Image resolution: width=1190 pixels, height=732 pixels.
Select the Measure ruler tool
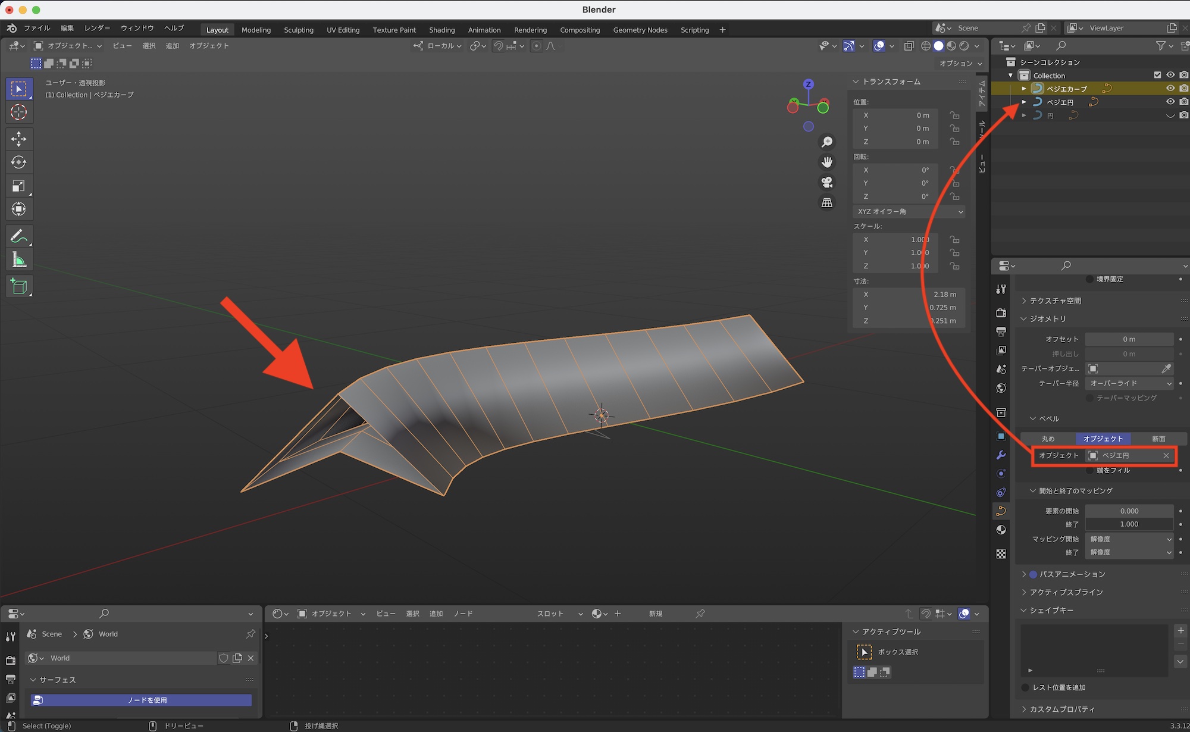pyautogui.click(x=18, y=259)
